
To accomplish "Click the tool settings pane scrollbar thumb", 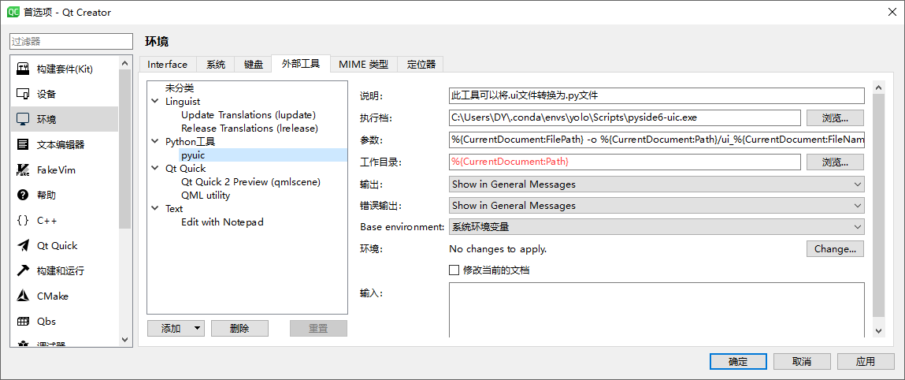I will (x=878, y=206).
